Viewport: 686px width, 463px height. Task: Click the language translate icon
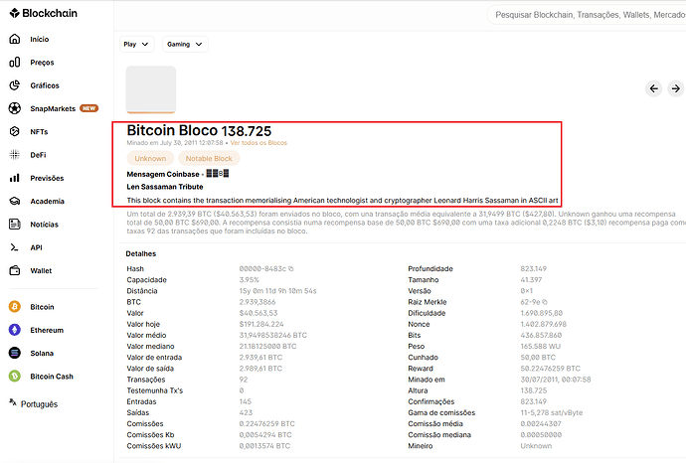coord(13,402)
